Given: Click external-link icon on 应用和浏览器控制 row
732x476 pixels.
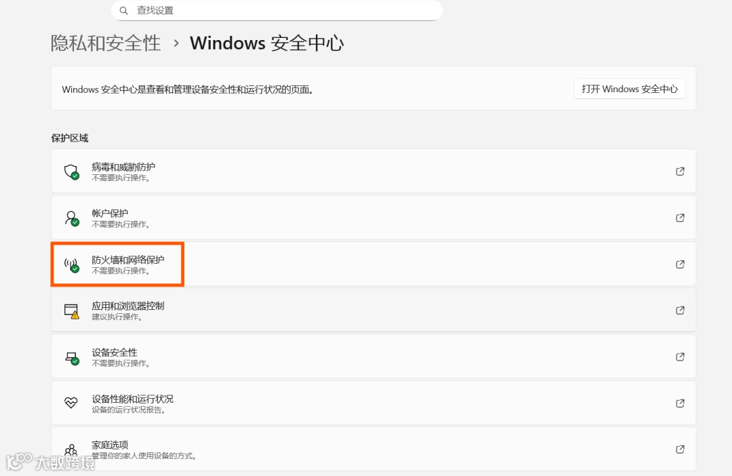Looking at the screenshot, I should (680, 310).
